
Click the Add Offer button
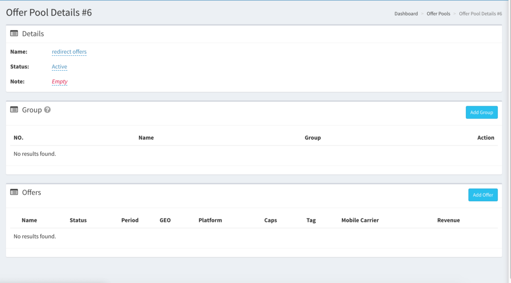[x=483, y=195]
